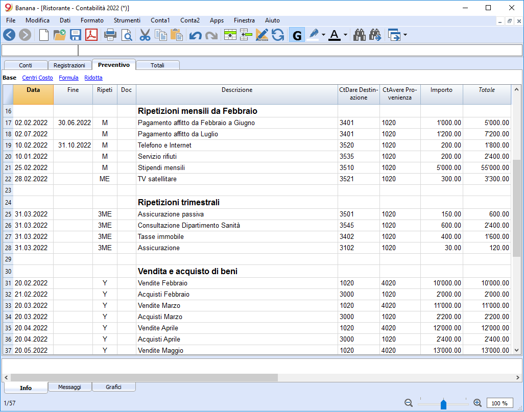Switch to the Totali tab
Screen dimensions: 524x412
[x=157, y=65]
